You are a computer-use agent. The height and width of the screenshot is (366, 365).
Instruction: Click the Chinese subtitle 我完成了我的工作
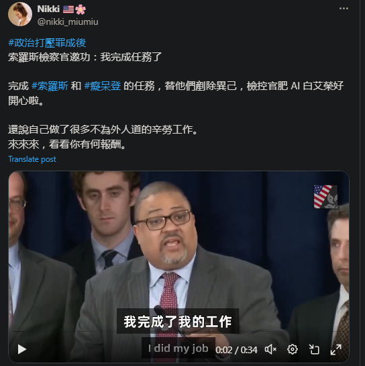tap(178, 322)
